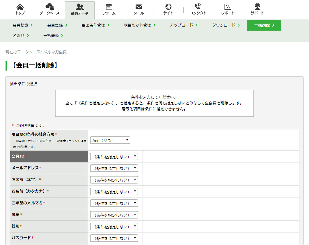Click the 条件を入力してください instruction line
Image resolution: width=309 pixels, height=245 pixels.
(154, 97)
